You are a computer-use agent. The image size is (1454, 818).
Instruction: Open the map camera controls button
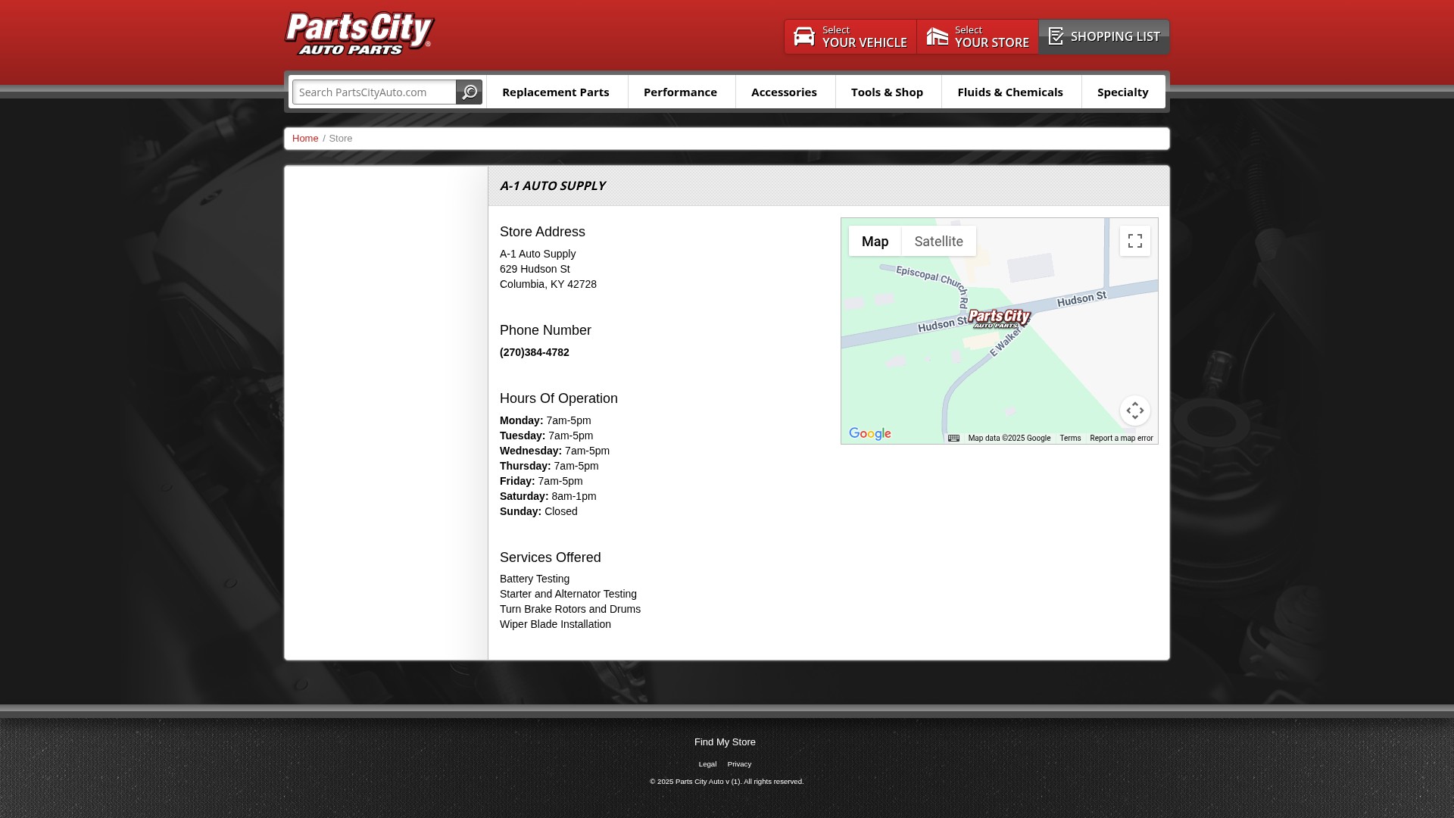(1134, 411)
